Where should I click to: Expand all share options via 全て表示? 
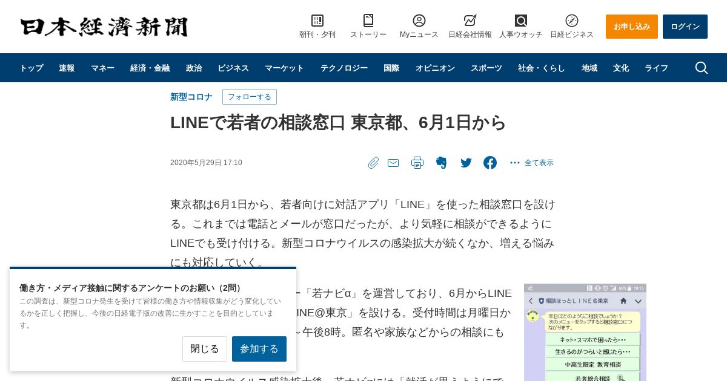531,163
